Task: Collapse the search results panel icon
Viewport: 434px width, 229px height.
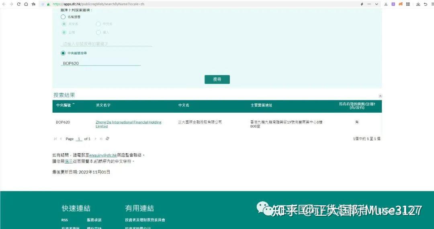Action: pyautogui.click(x=380, y=96)
